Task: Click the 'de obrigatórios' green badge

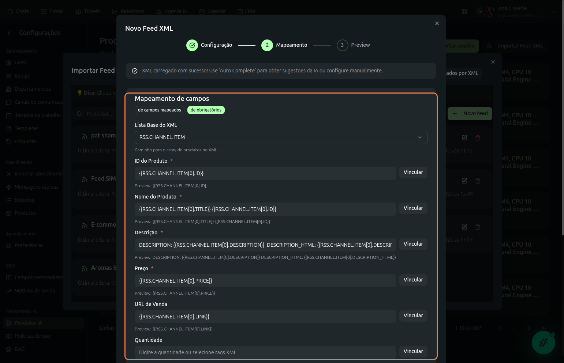Action: coord(206,110)
